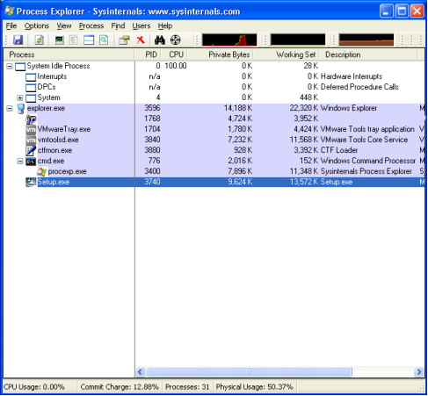The image size is (428, 396).
Task: Click the horizontal scrollbar thumb
Action: click(249, 372)
